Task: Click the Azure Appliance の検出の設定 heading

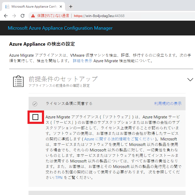Action: click(x=42, y=44)
